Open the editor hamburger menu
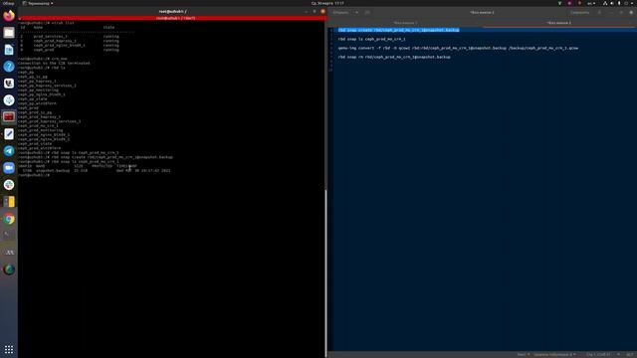Image resolution: width=637 pixels, height=358 pixels. pos(599,13)
